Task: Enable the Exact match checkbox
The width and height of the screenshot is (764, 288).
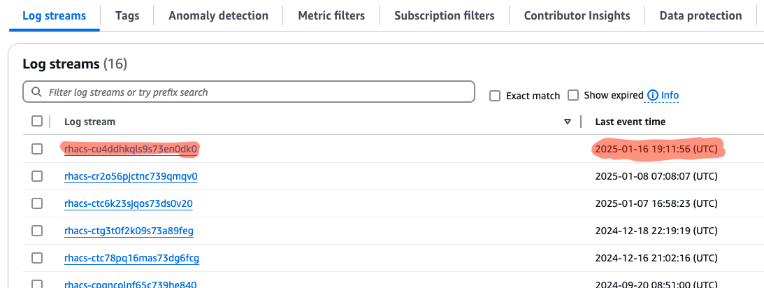Action: click(x=495, y=96)
